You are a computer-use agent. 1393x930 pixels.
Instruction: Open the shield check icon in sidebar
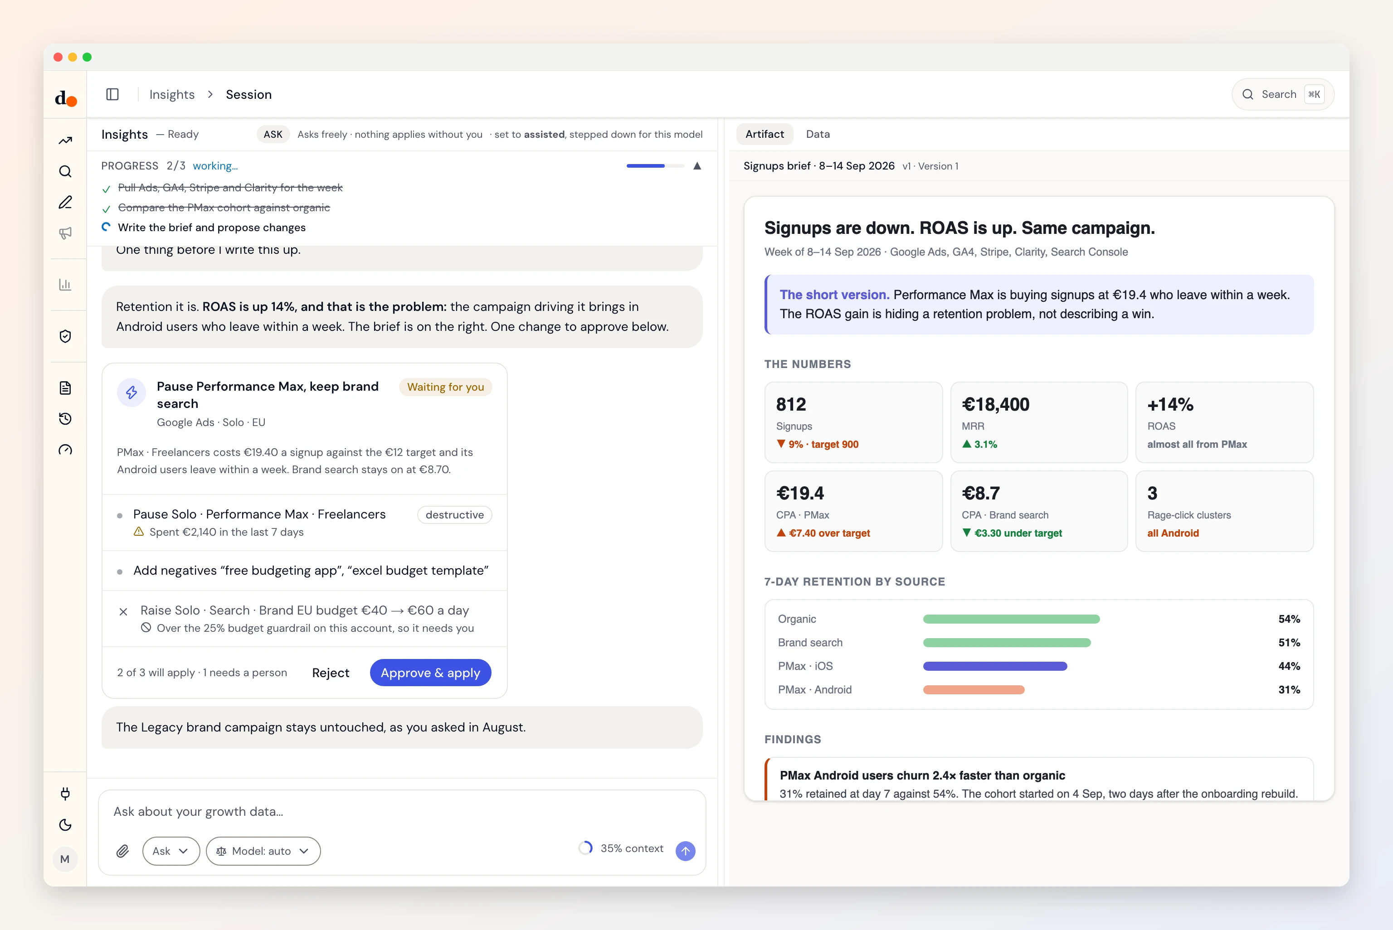[65, 336]
